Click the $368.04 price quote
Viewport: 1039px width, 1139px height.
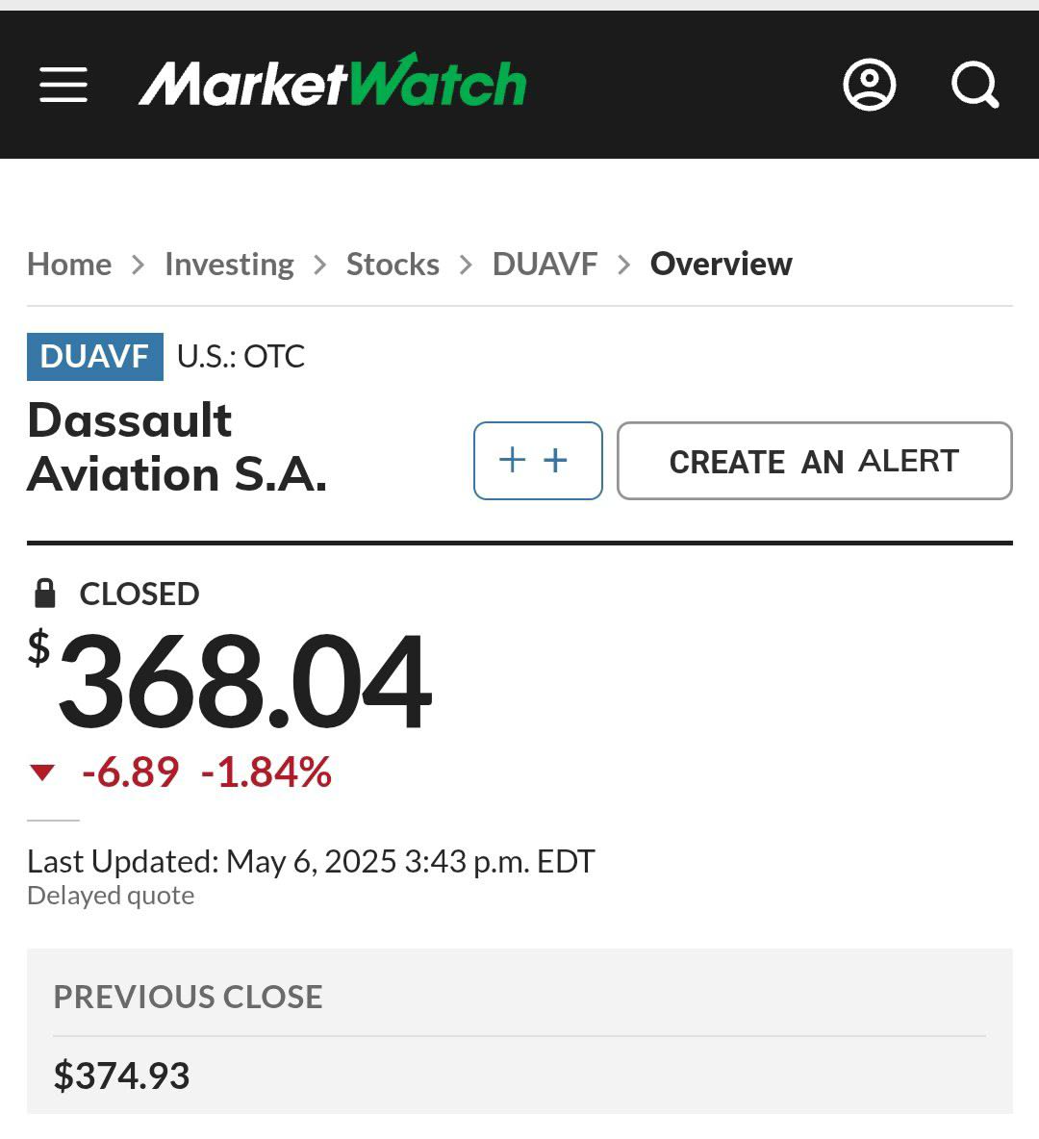(244, 681)
